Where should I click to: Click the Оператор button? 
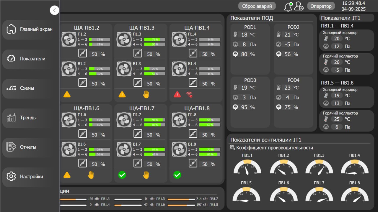(x=321, y=6)
